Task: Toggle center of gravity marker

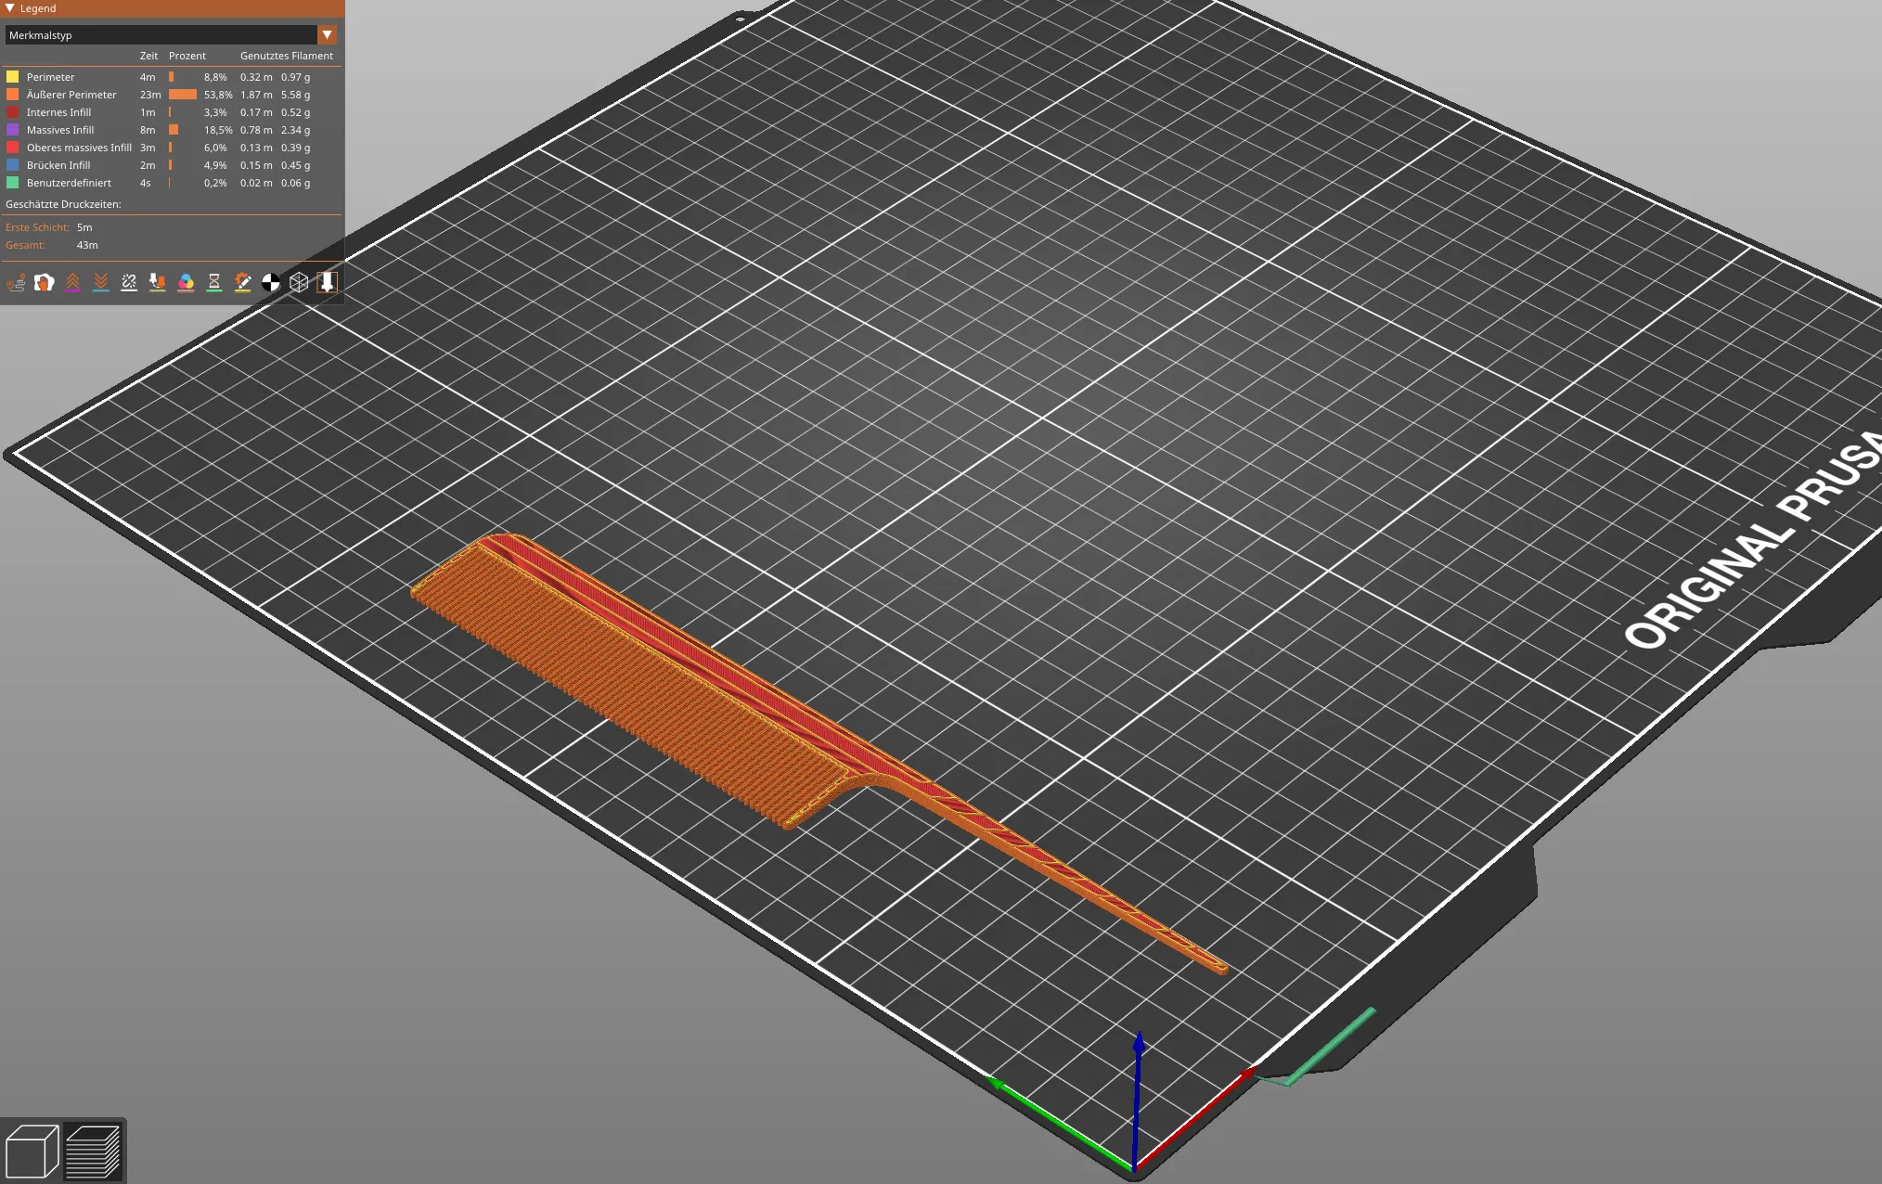Action: pos(271,282)
